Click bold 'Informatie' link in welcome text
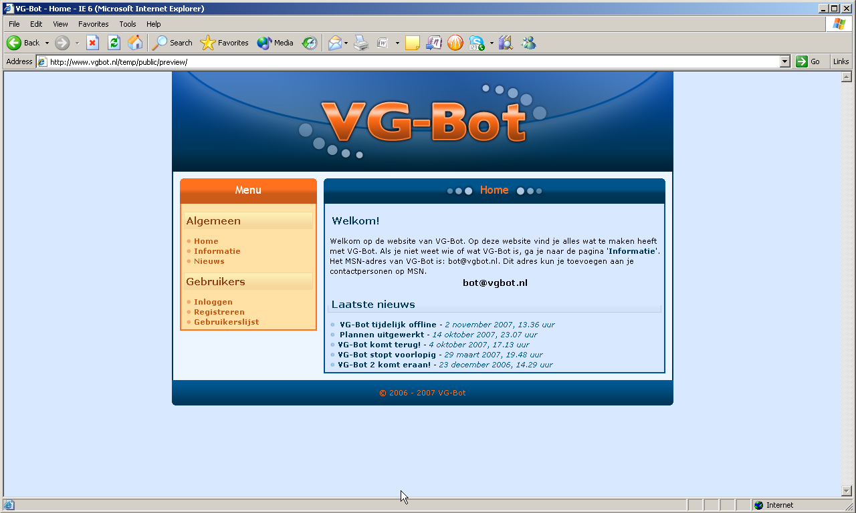Screen dimensions: 856x513 pyautogui.click(x=632, y=251)
